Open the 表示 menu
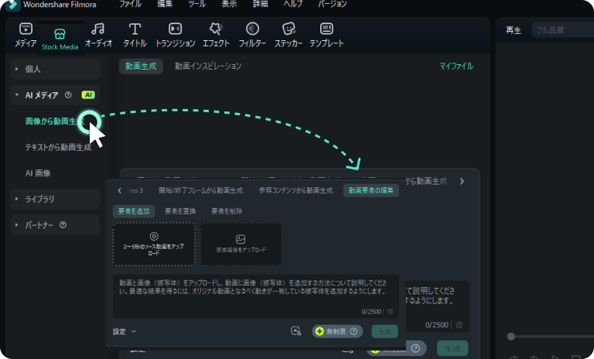Screen dimensions: 594x359 tap(229, 4)
